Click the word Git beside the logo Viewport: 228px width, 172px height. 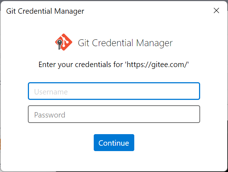[x=83, y=43]
